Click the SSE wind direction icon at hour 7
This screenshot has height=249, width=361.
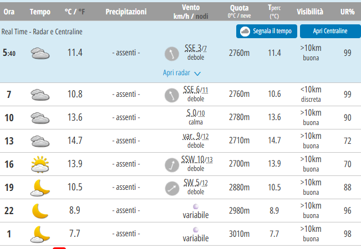pyautogui.click(x=171, y=95)
